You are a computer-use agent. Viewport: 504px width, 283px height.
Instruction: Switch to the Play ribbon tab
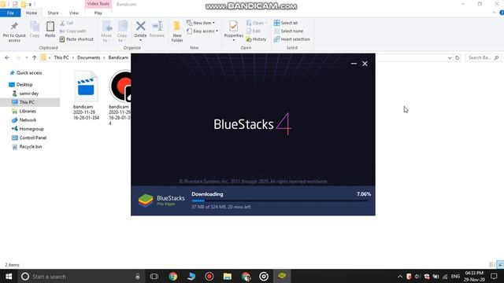coord(98,13)
